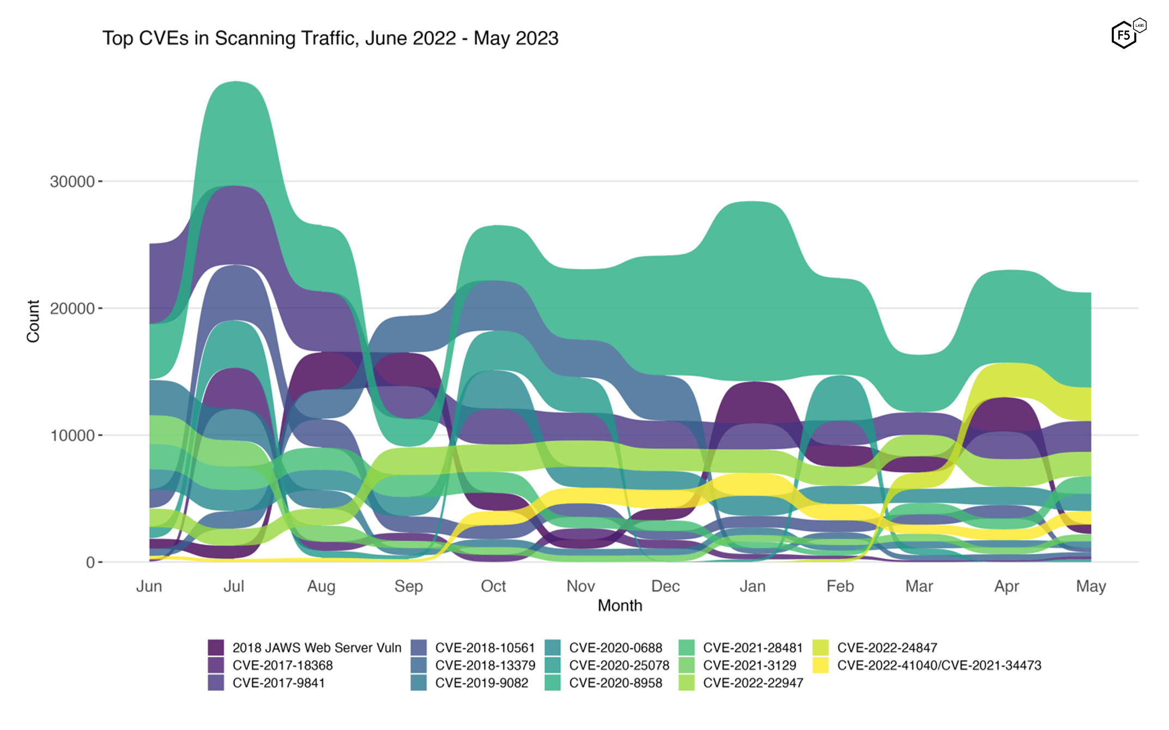Click the Count y-axis title
Image resolution: width=1169 pixels, height=730 pixels.
33,321
